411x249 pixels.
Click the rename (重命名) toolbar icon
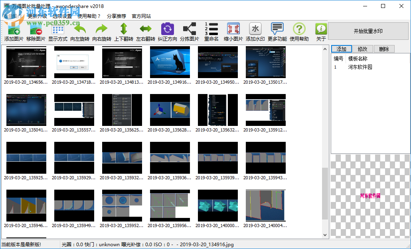click(x=211, y=29)
